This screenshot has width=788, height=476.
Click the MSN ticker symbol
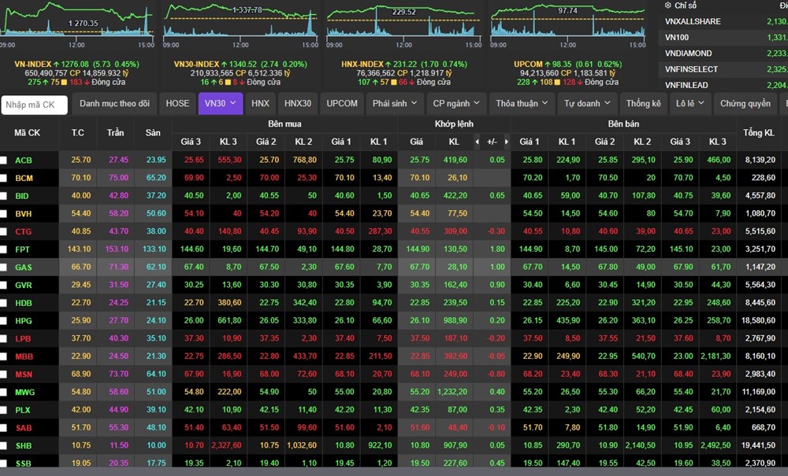click(24, 375)
